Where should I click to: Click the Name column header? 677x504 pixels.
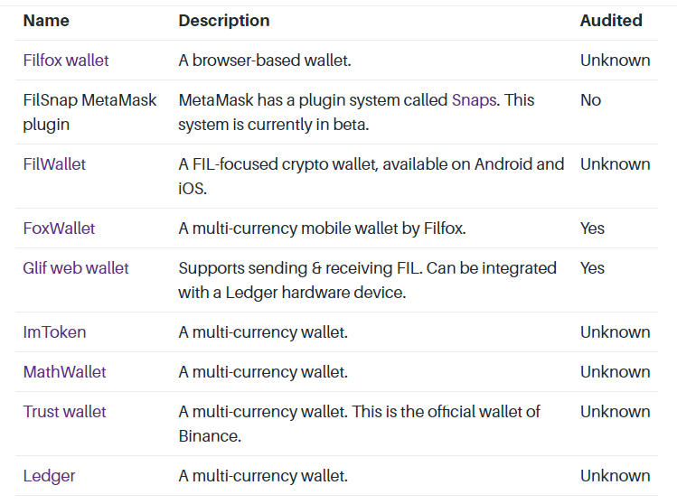click(46, 21)
